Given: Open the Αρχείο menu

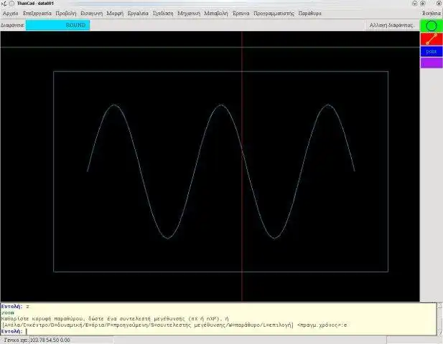Looking at the screenshot, I should click(x=11, y=13).
